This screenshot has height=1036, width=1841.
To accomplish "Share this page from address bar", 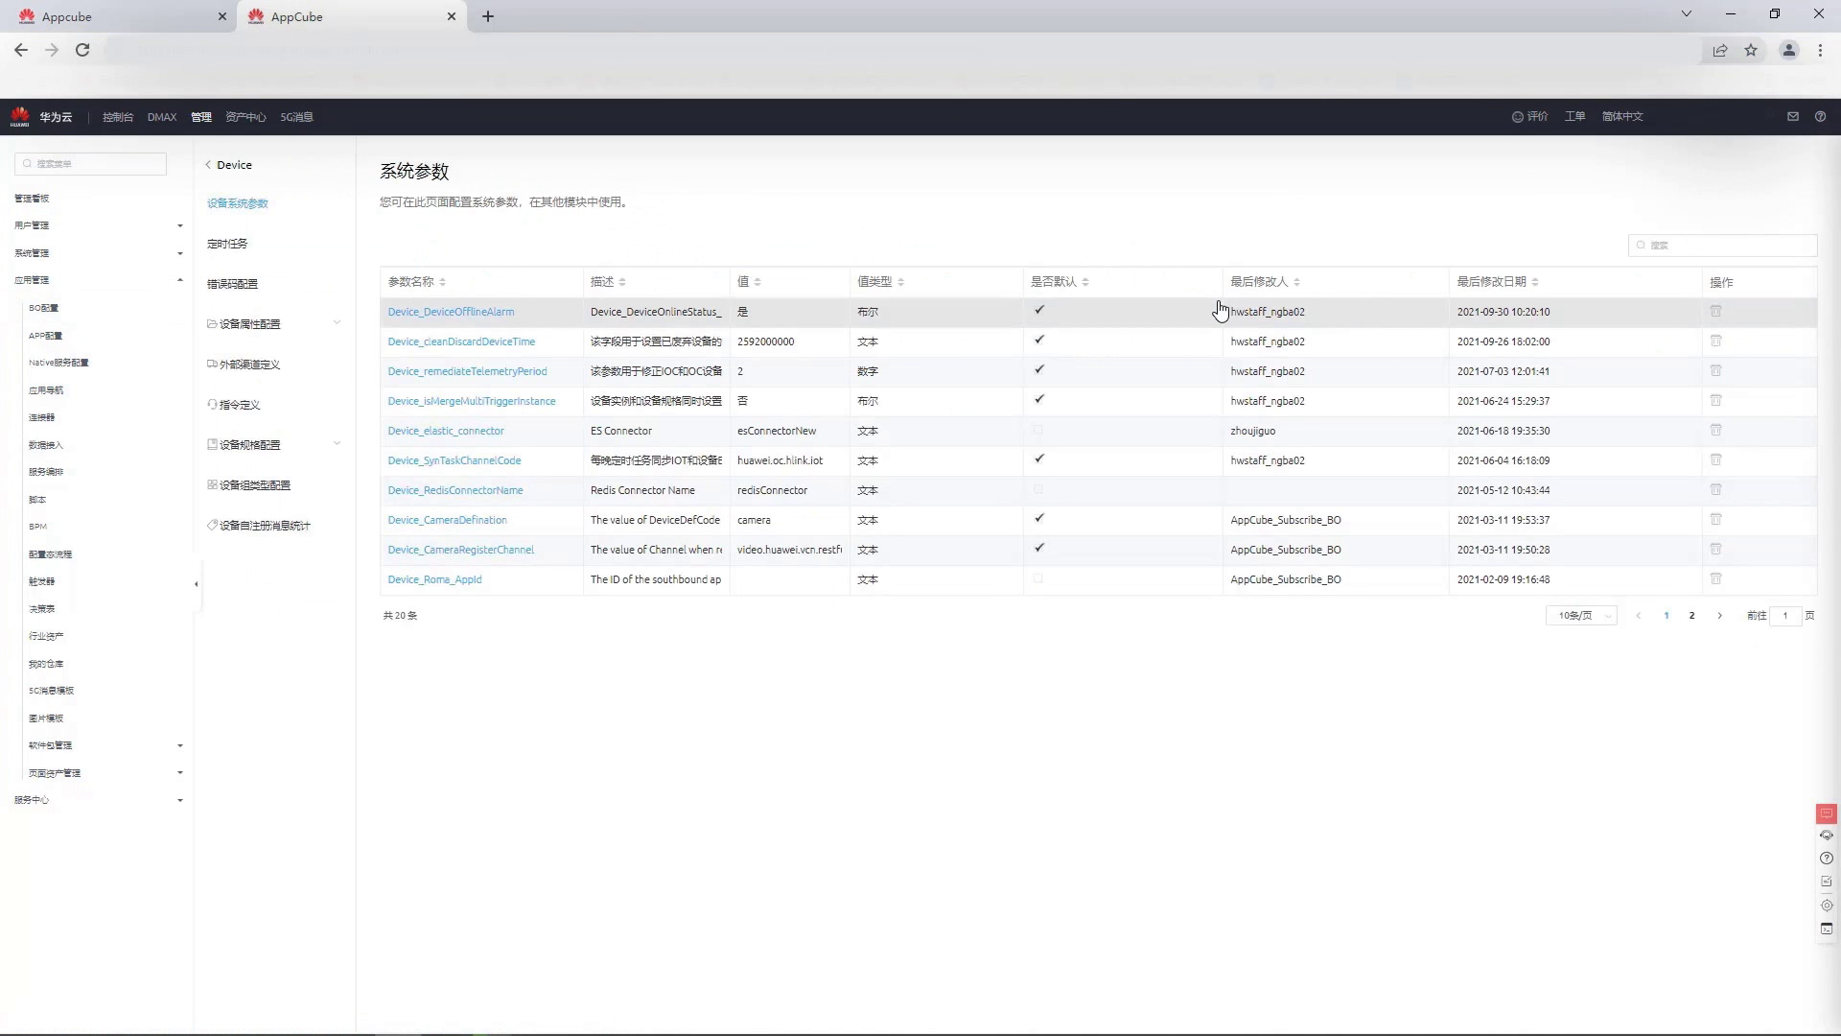I will (1720, 50).
